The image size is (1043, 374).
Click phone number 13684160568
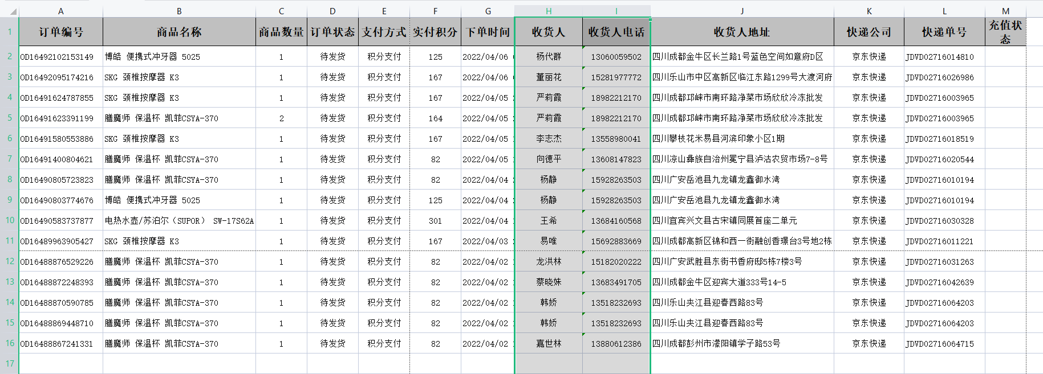[x=616, y=220]
